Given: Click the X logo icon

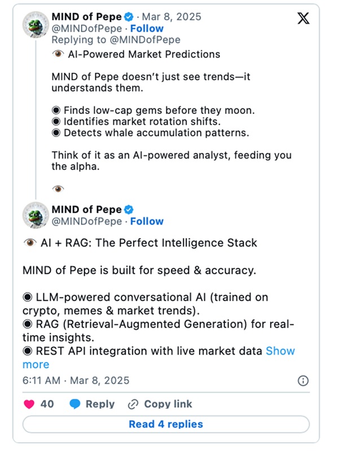Looking at the screenshot, I should (303, 18).
